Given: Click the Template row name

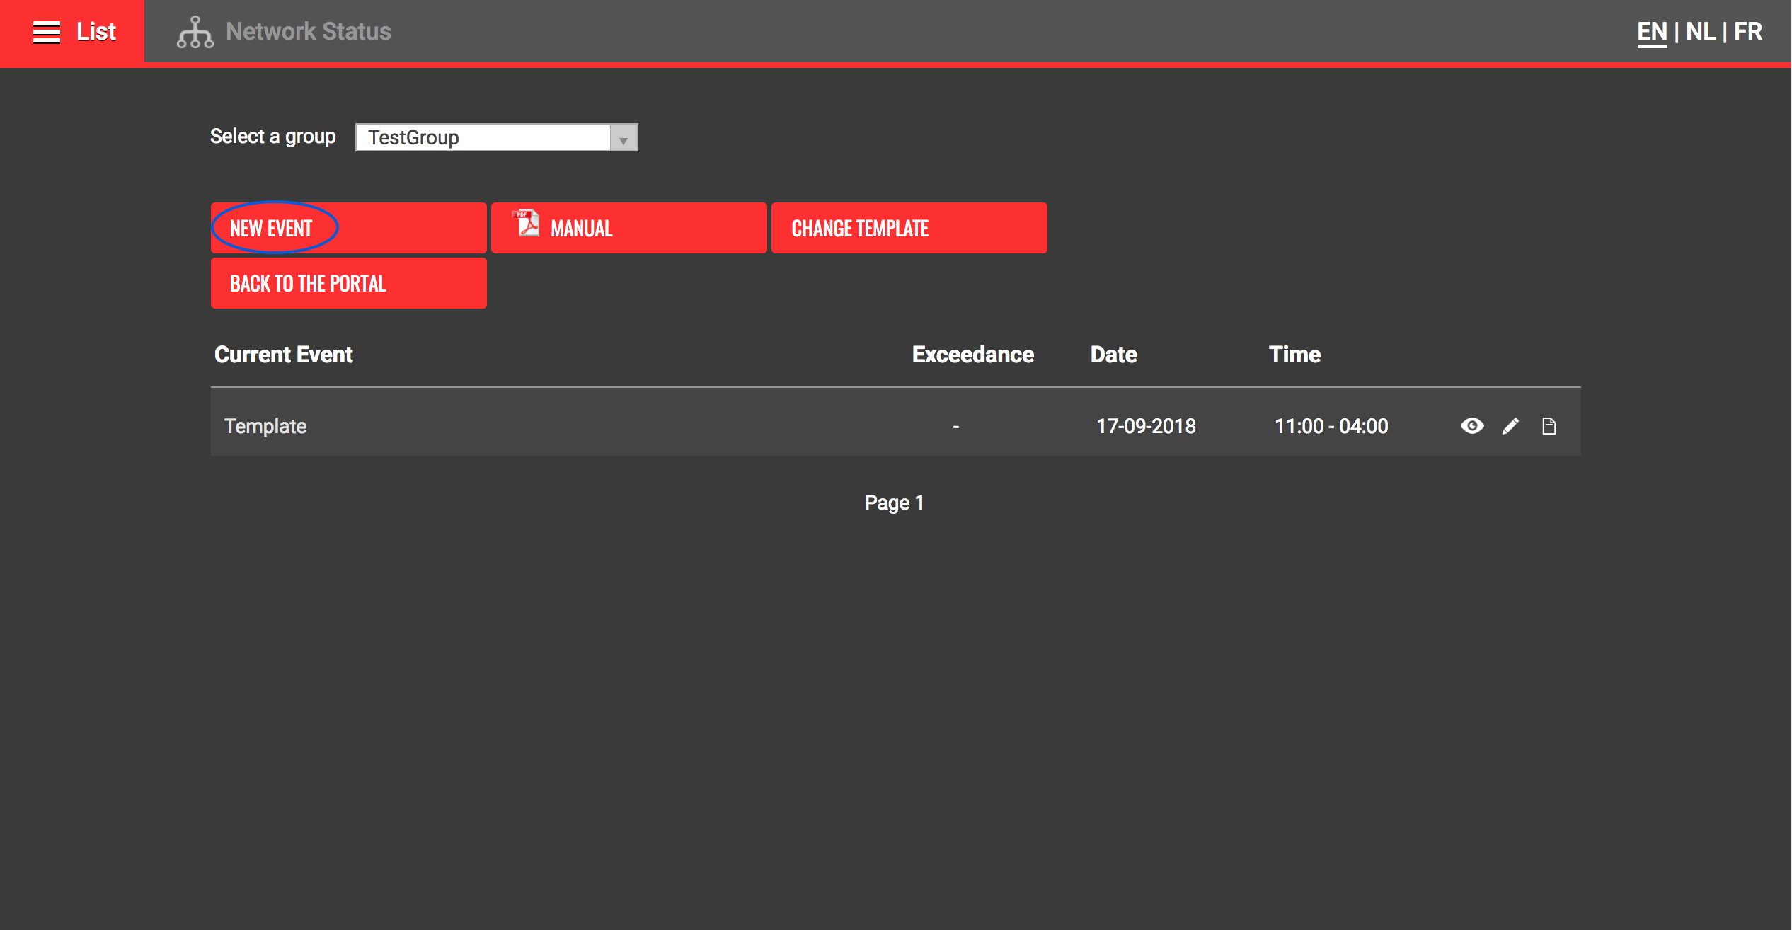Looking at the screenshot, I should (265, 426).
